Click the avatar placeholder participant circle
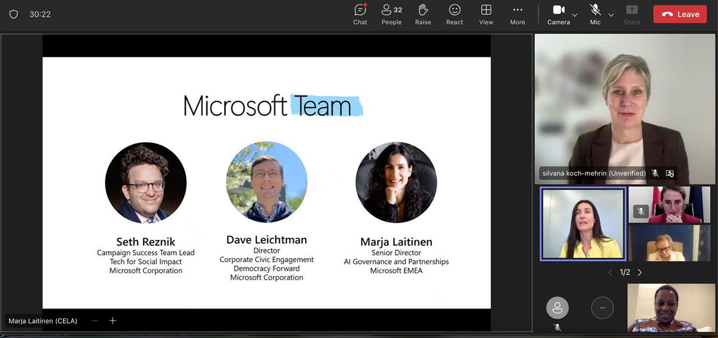 pyautogui.click(x=558, y=308)
